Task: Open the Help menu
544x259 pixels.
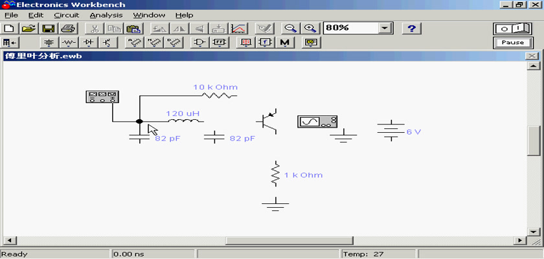Action: tap(184, 16)
